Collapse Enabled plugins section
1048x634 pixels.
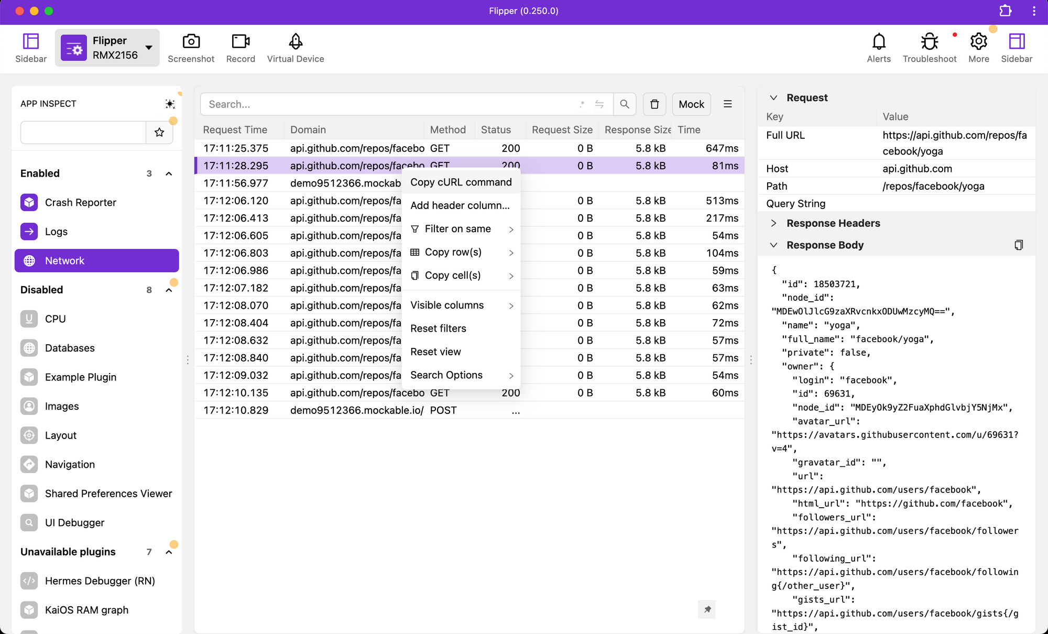pos(169,173)
